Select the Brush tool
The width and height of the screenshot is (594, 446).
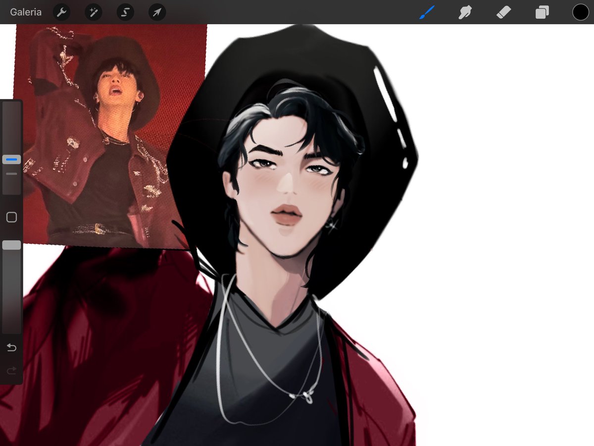(426, 12)
